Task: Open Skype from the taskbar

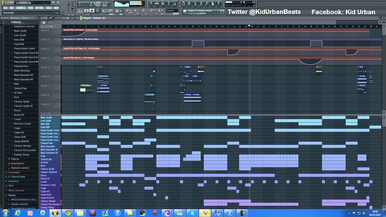Action: coord(192,213)
